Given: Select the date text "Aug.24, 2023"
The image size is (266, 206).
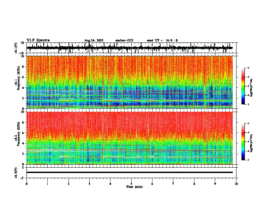Looking at the screenshot, I should (94, 40).
